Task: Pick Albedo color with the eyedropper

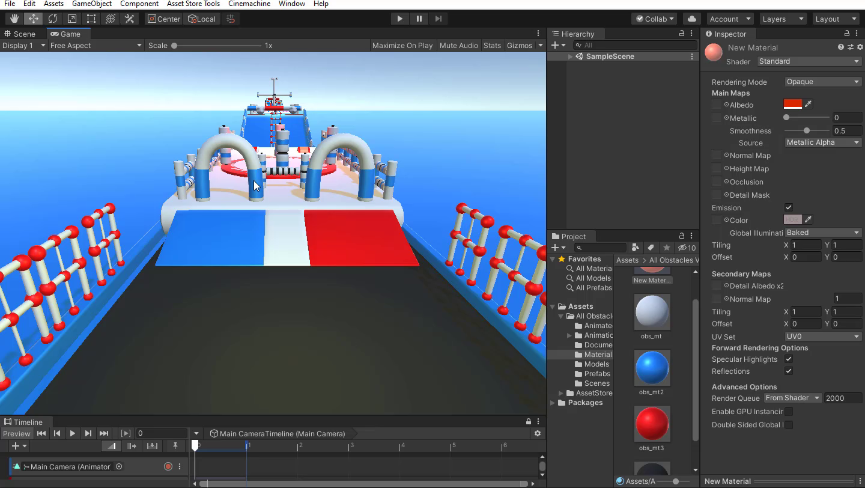Action: pos(808,104)
